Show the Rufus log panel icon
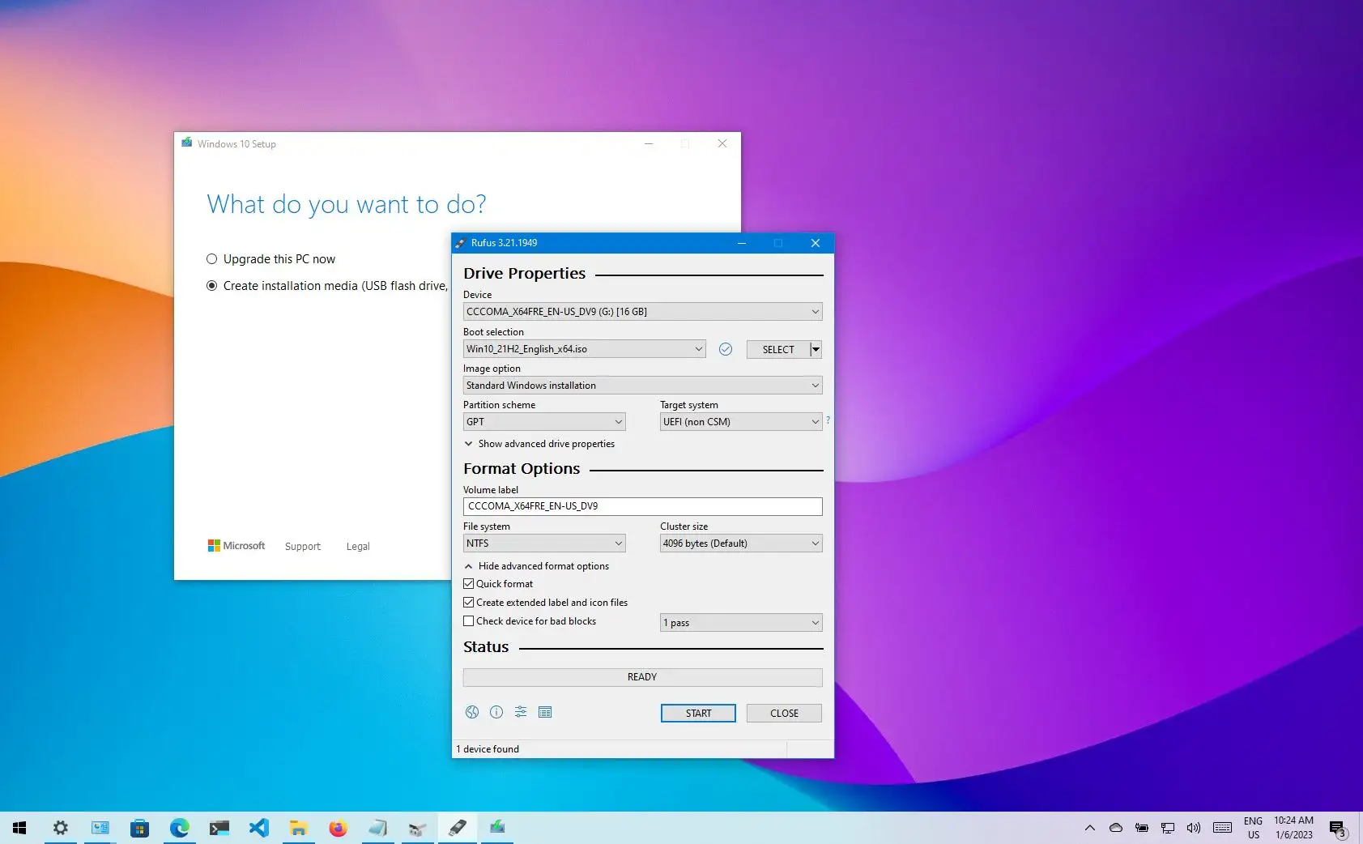This screenshot has height=844, width=1363. [545, 712]
